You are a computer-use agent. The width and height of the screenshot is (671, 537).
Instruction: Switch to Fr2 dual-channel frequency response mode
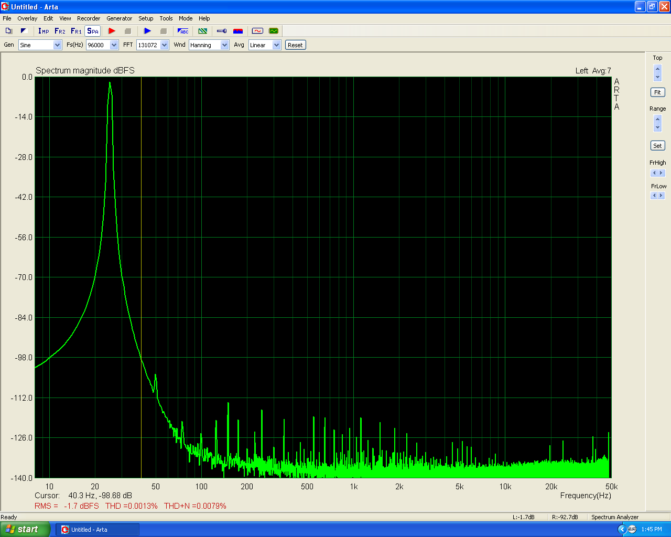60,31
